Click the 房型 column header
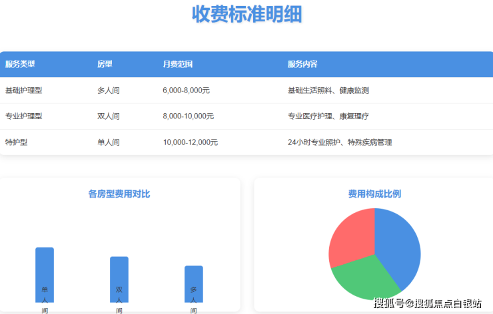This screenshot has height=314, width=493. pos(105,65)
